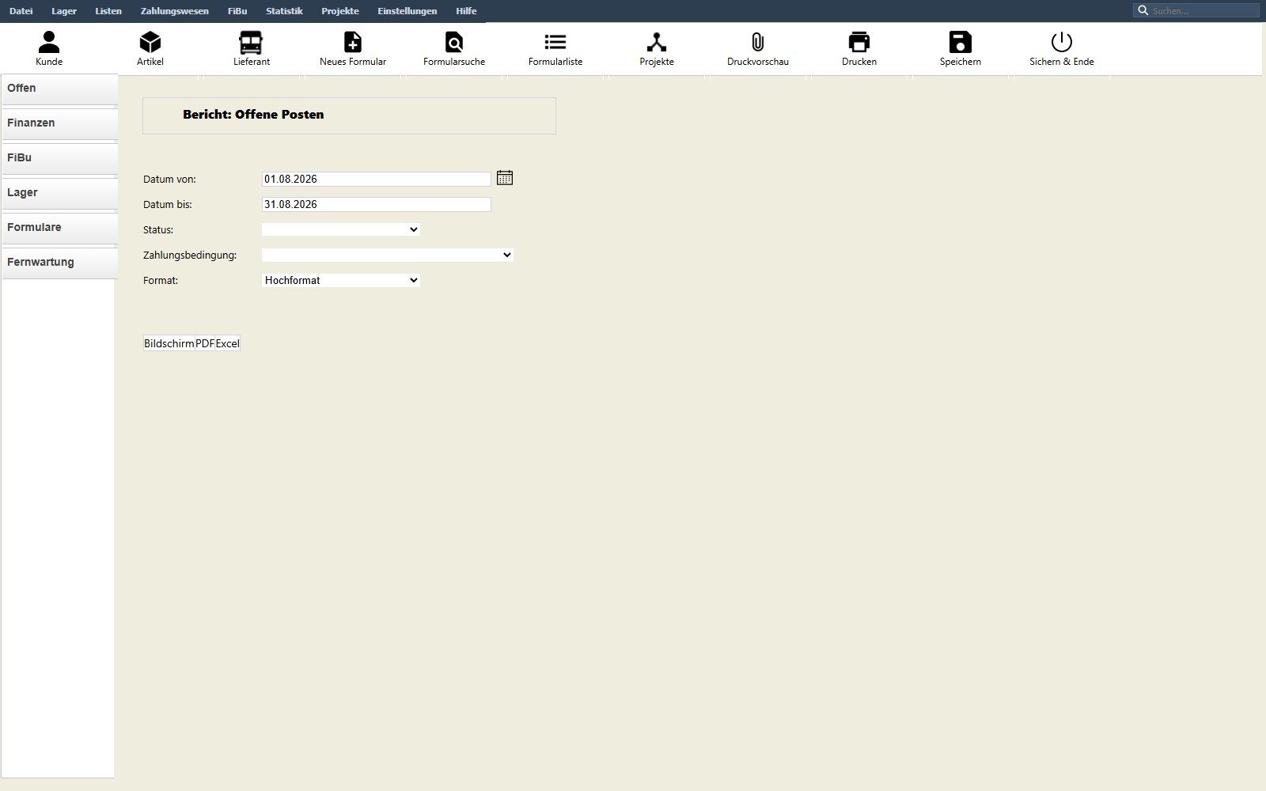Open the Projekte toolbar icon
This screenshot has height=791, width=1266.
click(657, 48)
